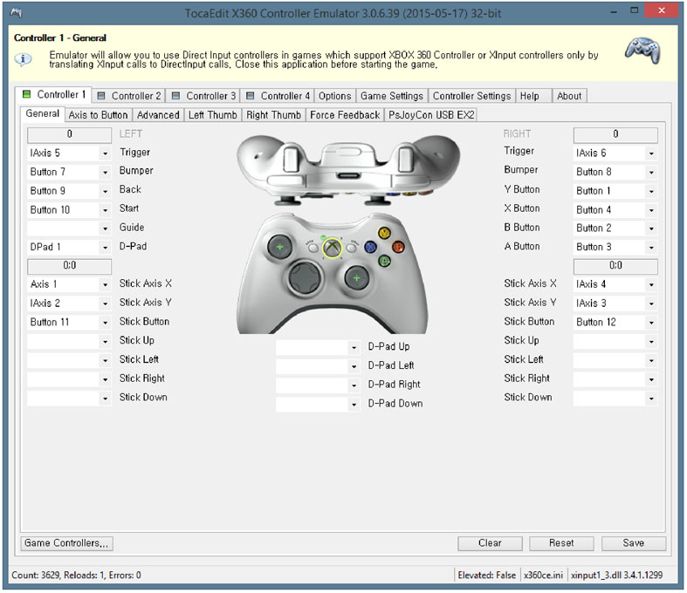
Task: Open the About tab
Action: [569, 96]
